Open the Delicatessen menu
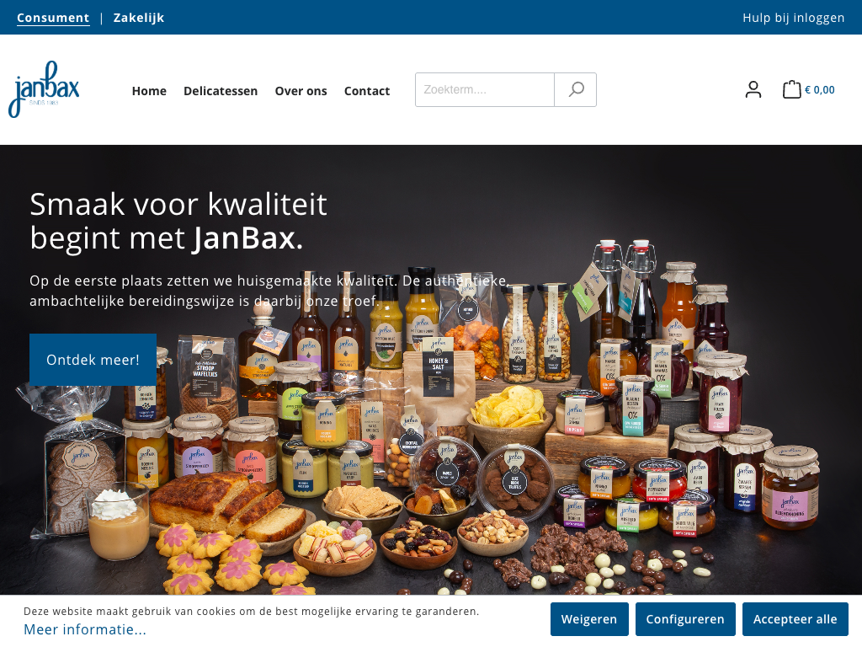 (221, 91)
